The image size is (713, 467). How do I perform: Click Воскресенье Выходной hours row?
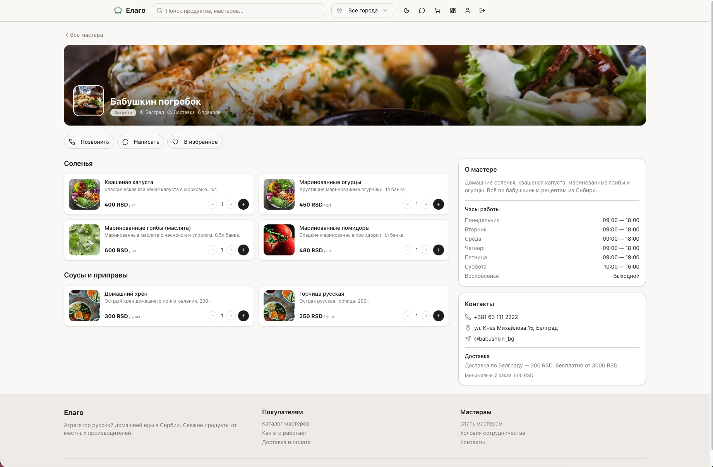[x=552, y=276]
